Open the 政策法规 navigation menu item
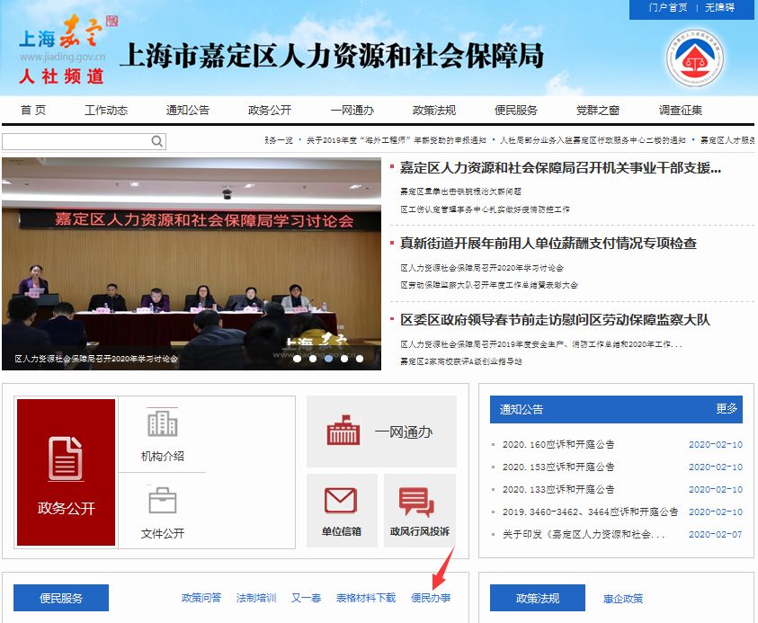Image resolution: width=758 pixels, height=623 pixels. point(433,111)
